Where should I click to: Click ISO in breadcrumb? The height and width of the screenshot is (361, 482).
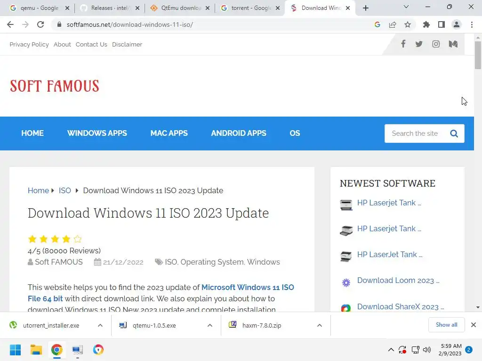(65, 191)
